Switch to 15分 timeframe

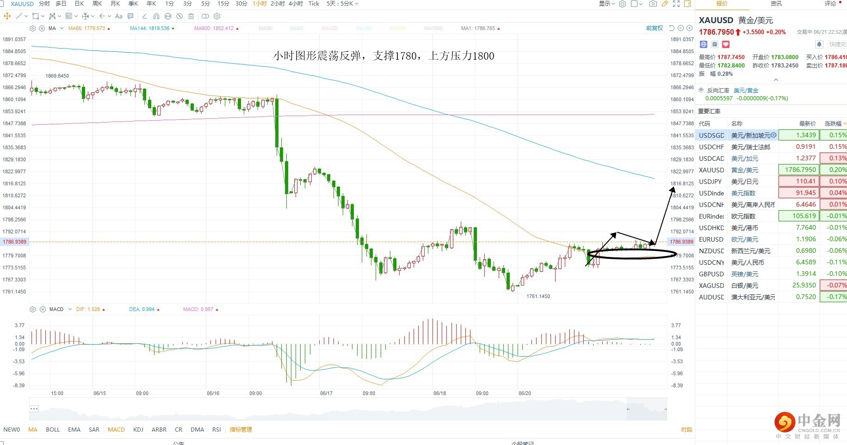pos(223,4)
